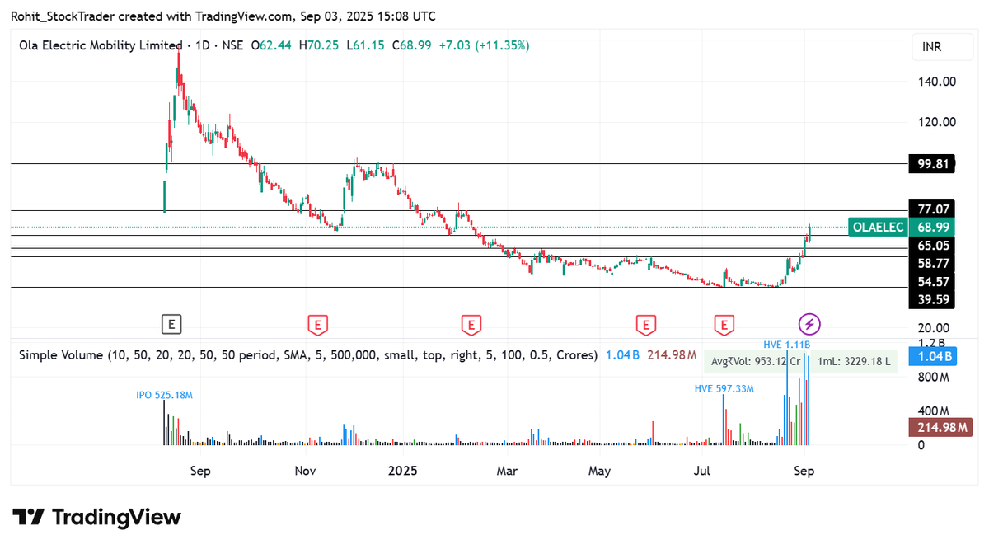Viewport: 989px width, 549px height.
Task: Click the HVE 1.11B volume annotation
Action: coord(786,344)
